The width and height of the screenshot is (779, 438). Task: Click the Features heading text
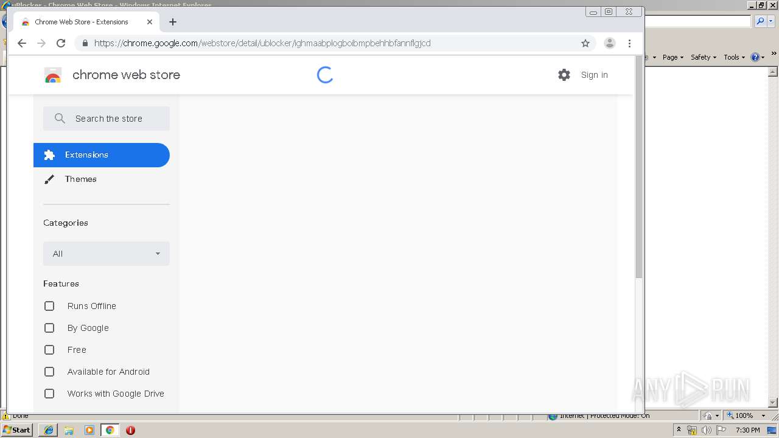[61, 283]
